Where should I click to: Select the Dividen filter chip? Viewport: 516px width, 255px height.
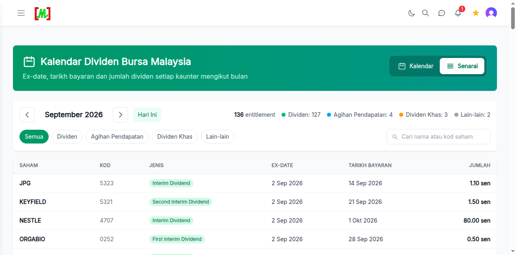67,137
